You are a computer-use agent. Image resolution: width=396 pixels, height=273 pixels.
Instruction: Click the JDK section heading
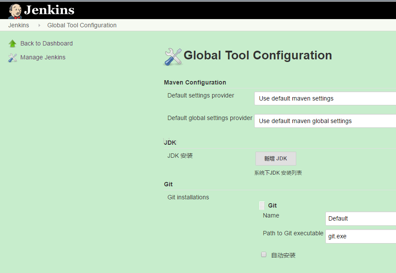170,143
